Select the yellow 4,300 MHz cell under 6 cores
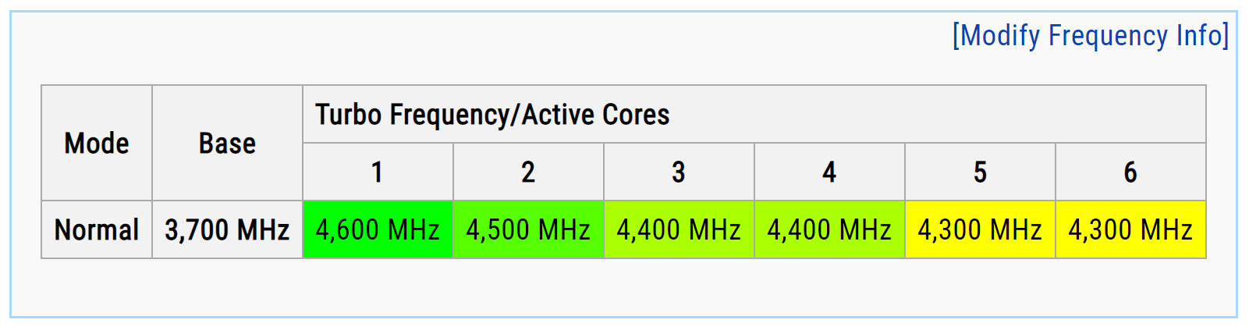 (x=1130, y=230)
